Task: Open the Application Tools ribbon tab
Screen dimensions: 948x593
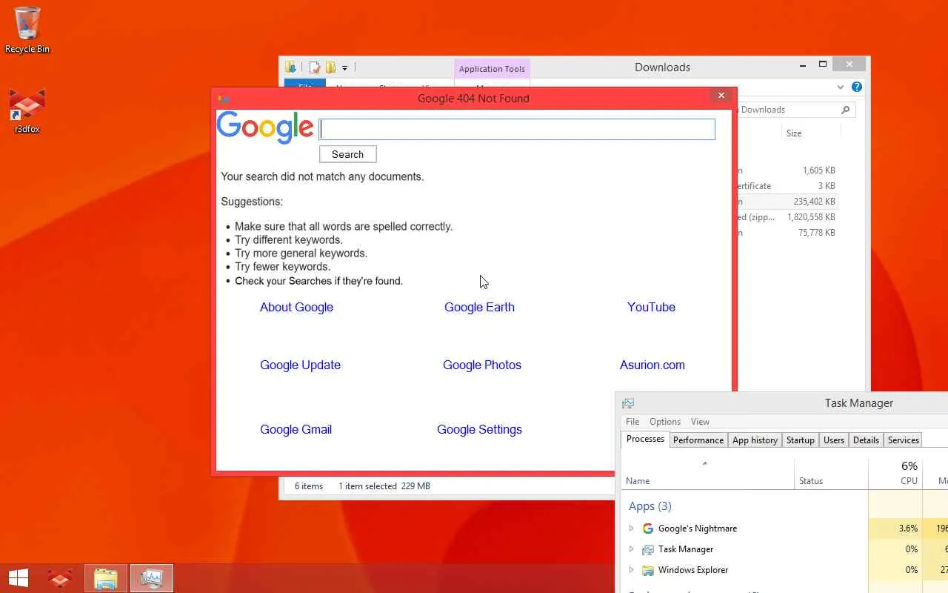Action: (492, 69)
